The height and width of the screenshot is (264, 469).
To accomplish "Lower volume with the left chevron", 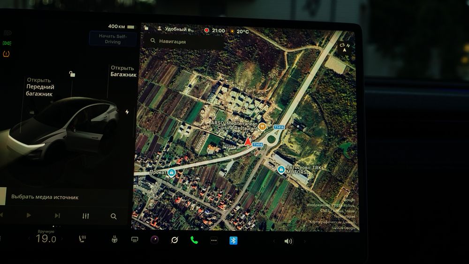I will coord(274,241).
